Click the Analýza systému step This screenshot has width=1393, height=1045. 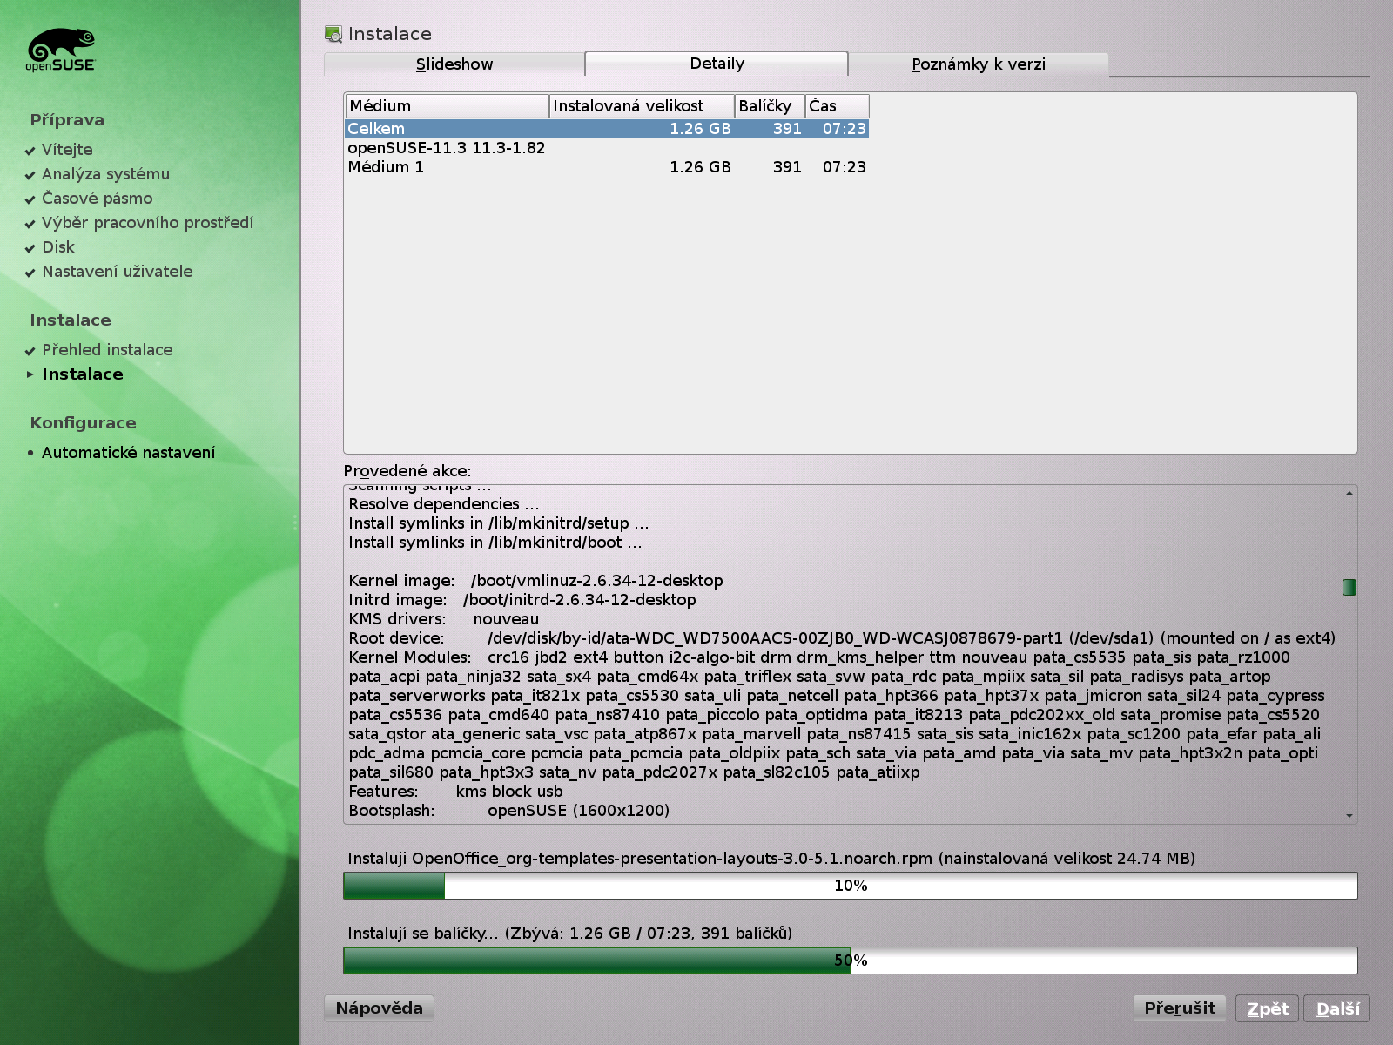[105, 174]
